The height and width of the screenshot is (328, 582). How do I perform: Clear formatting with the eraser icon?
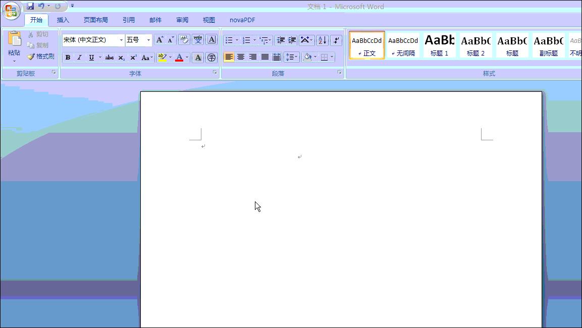pos(184,40)
